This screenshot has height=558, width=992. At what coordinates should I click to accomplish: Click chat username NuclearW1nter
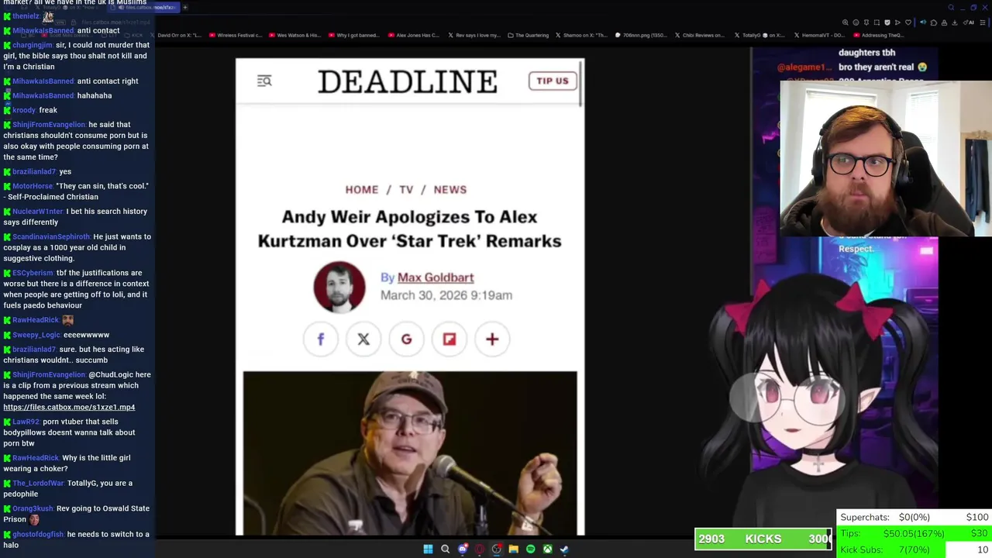37,211
